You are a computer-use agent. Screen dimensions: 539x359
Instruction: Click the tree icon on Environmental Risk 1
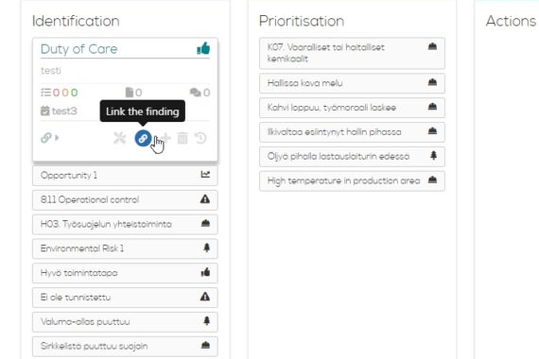[x=206, y=248]
